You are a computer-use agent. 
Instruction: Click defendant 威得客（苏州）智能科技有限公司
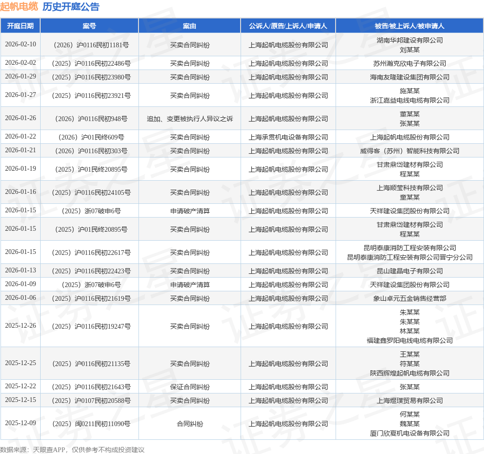point(410,151)
